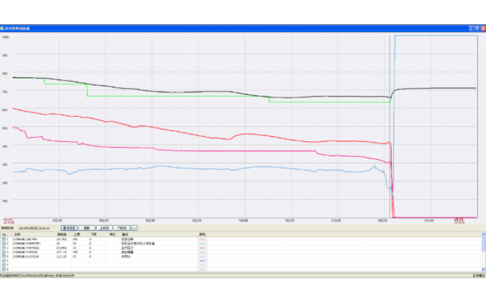Click the app icon in the title bar
This screenshot has width=486, height=303.
pyautogui.click(x=3, y=28)
